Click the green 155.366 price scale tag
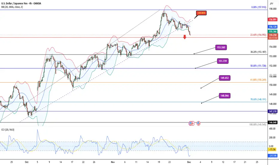279x165 pixels. coord(273,31)
